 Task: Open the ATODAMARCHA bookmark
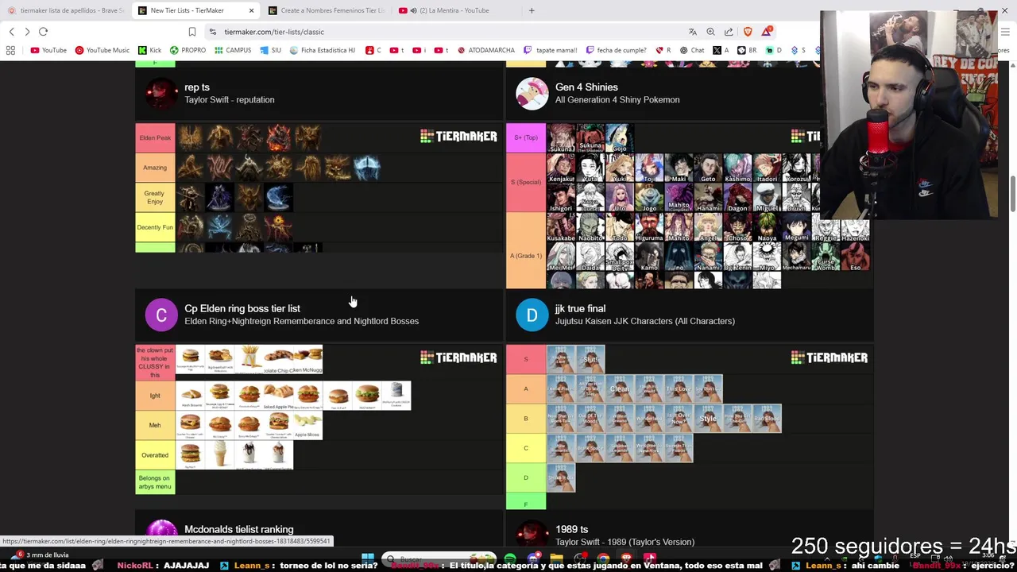[486, 50]
